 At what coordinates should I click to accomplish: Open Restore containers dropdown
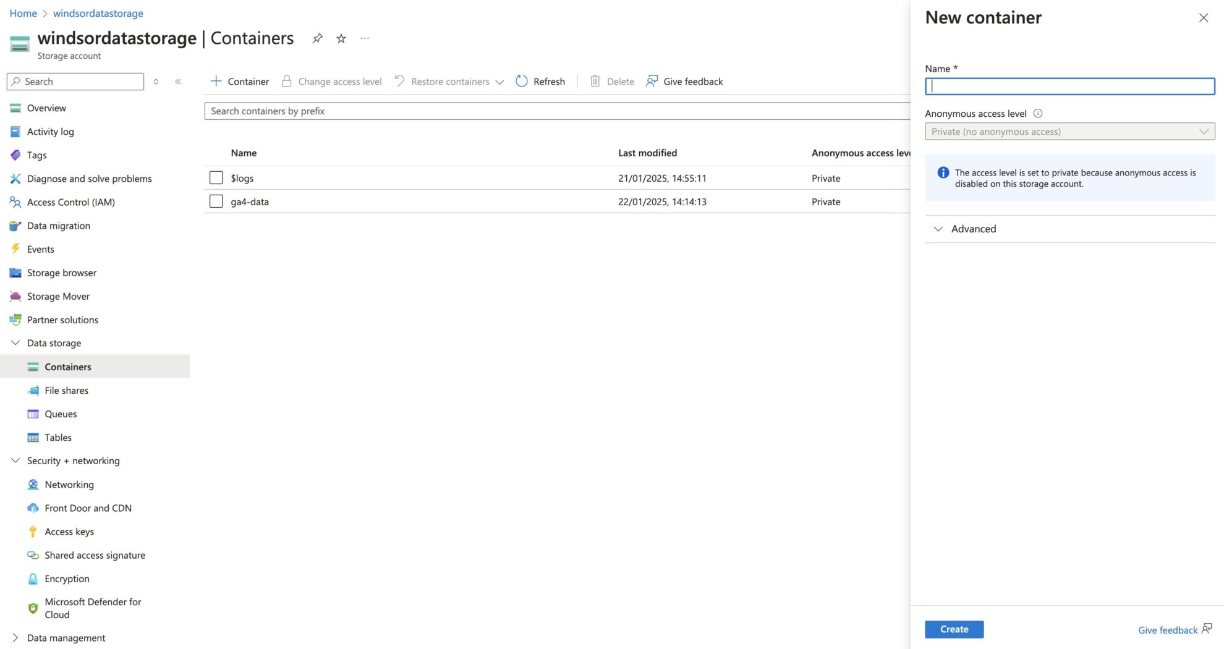coord(449,82)
